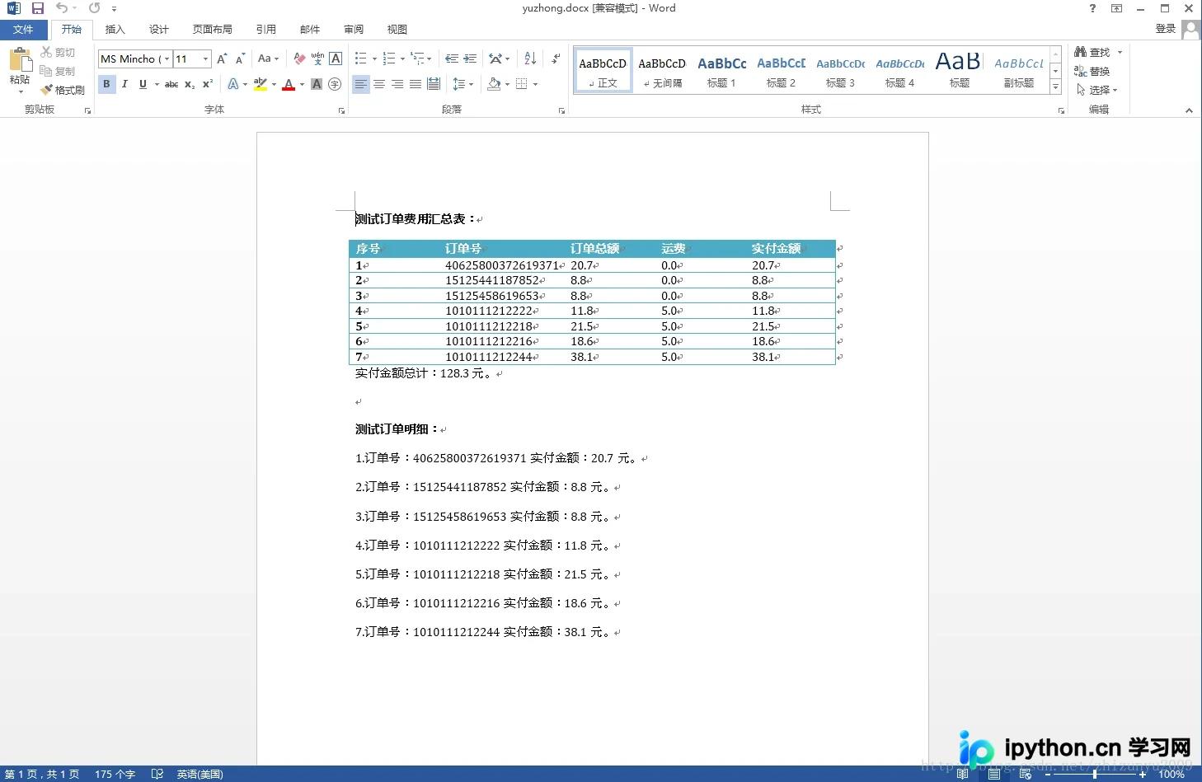Open text effects with the glowing A icon
The width and height of the screenshot is (1202, 782).
[x=233, y=84]
